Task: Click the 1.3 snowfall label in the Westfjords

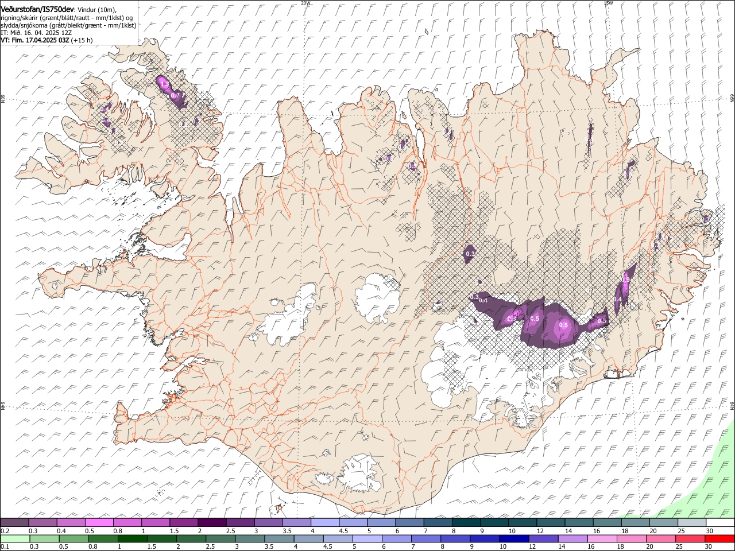Action: [x=164, y=84]
